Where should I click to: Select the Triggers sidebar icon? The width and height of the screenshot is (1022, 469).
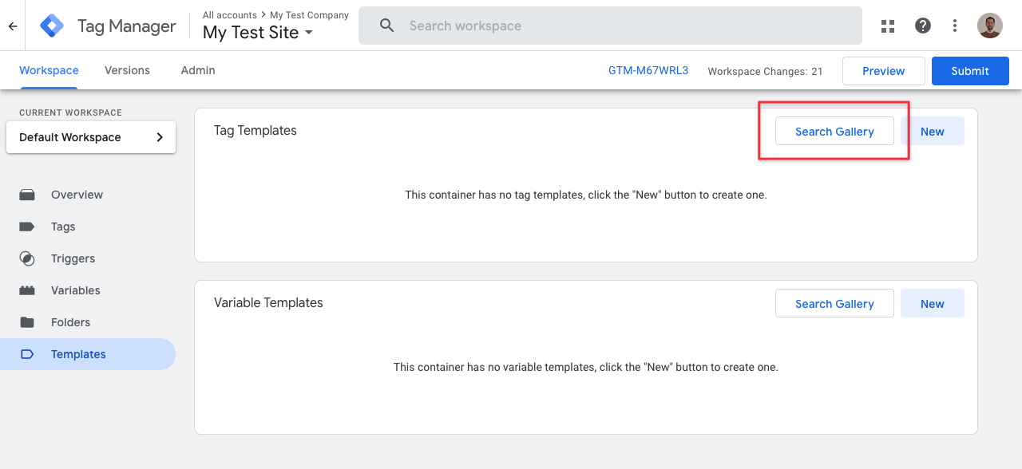tap(27, 258)
